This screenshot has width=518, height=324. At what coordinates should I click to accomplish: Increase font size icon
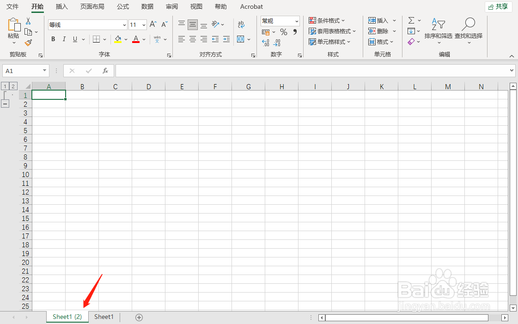click(x=153, y=24)
